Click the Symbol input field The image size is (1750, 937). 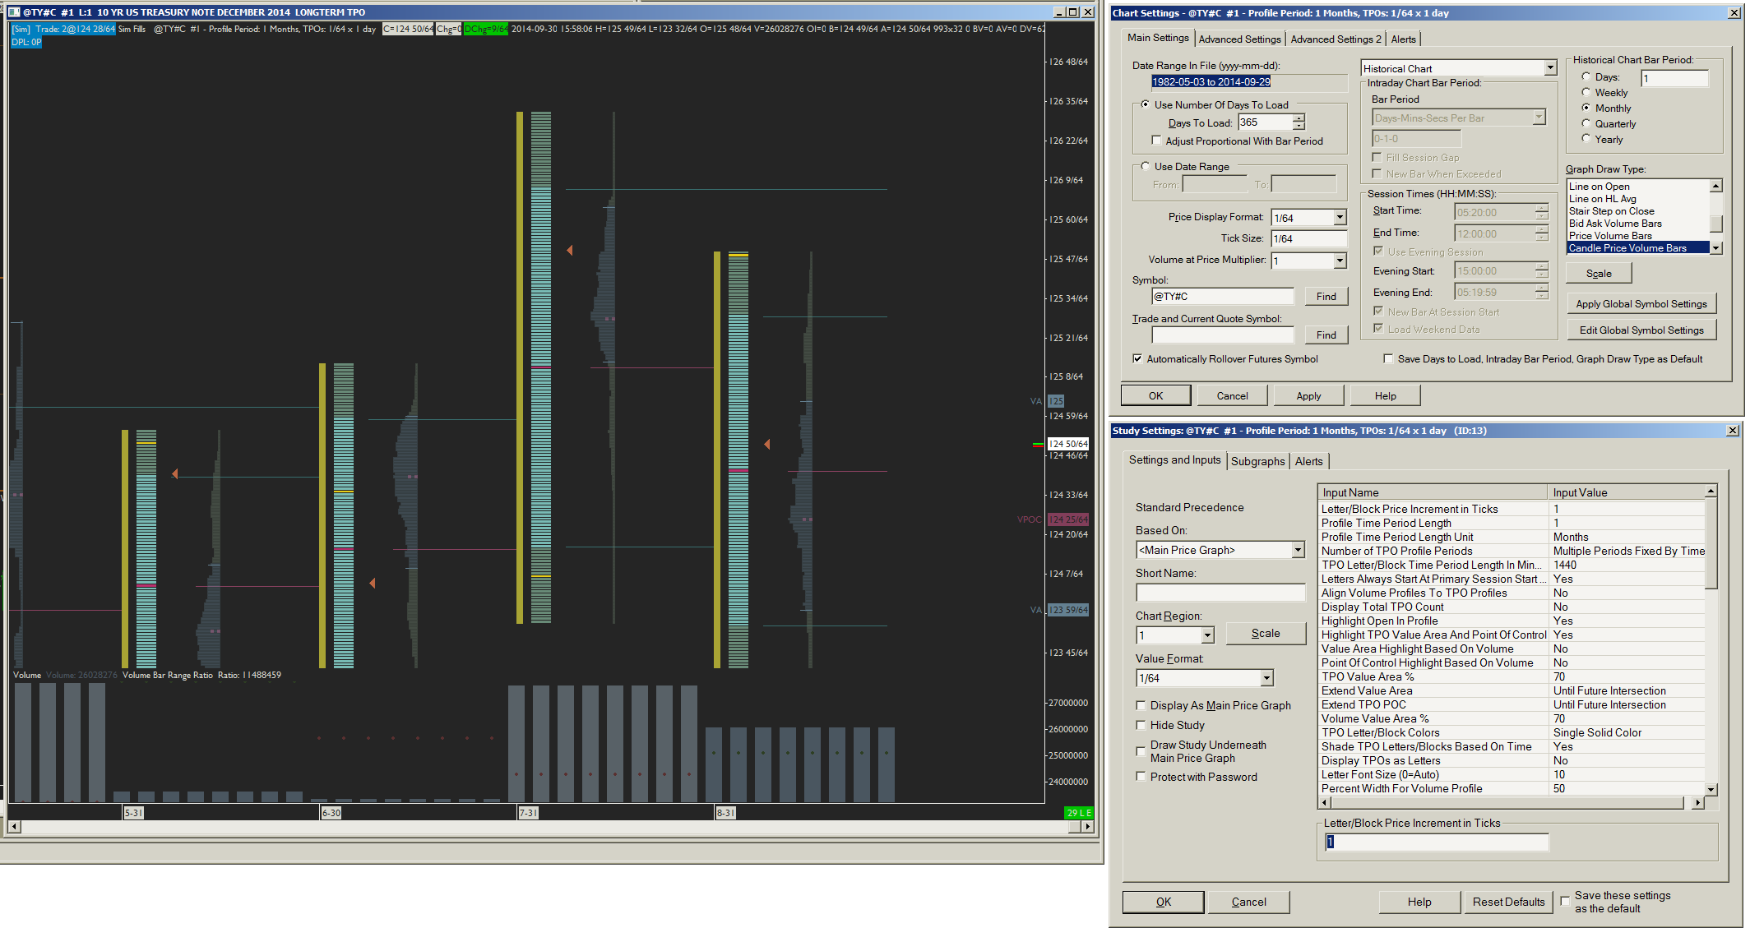pyautogui.click(x=1222, y=296)
